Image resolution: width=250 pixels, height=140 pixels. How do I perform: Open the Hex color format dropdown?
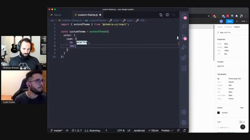[243, 108]
